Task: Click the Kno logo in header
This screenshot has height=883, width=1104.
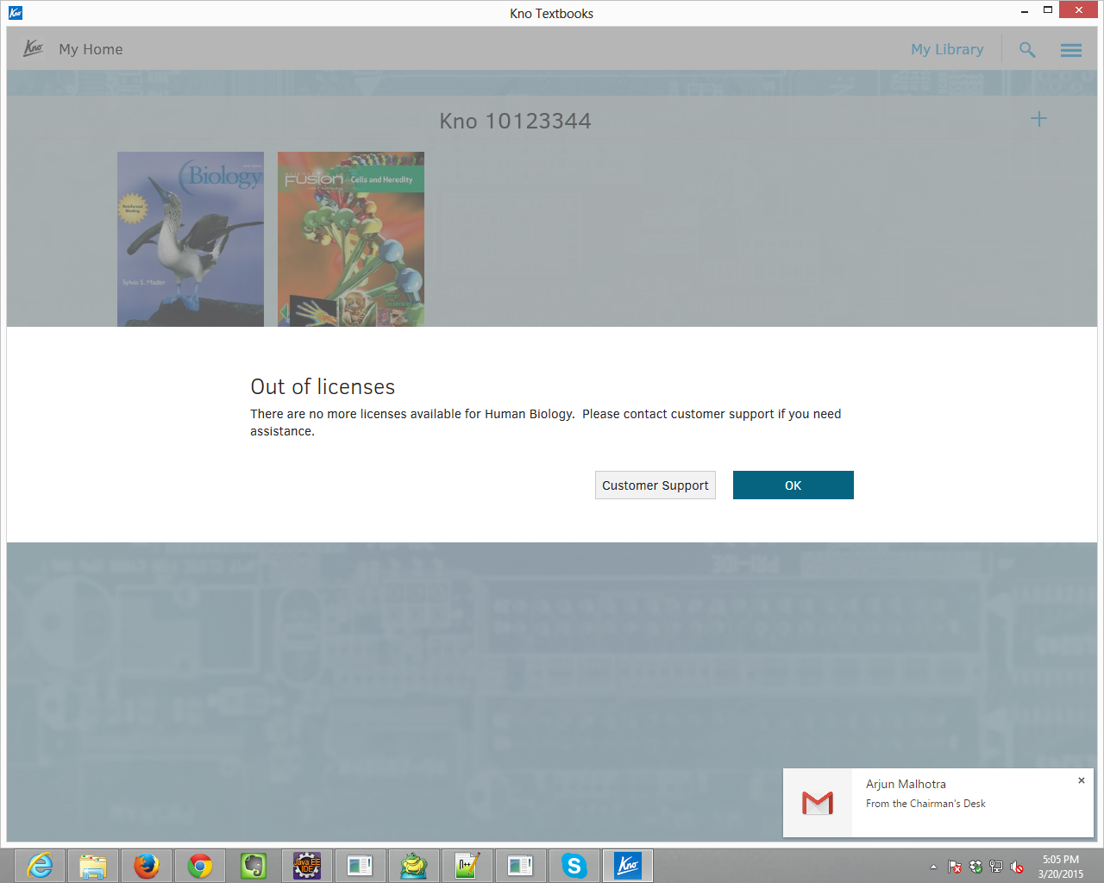Action: pos(34,48)
